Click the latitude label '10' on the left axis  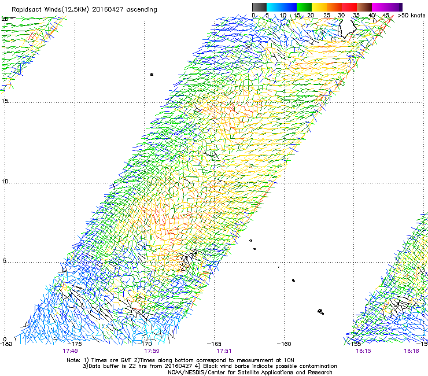coord(5,182)
